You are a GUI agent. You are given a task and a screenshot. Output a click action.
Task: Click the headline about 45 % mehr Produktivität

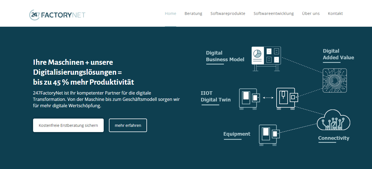(84, 72)
